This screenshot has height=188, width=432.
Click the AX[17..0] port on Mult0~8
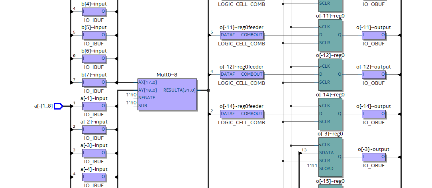148,82
